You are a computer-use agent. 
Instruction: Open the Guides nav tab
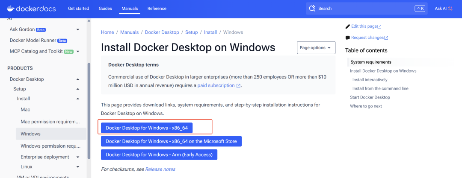point(105,9)
